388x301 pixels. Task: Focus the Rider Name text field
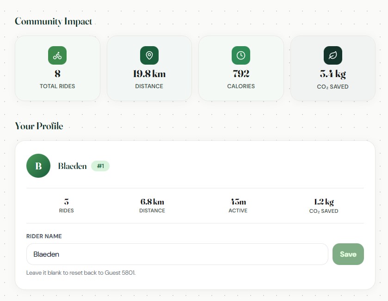(177, 254)
